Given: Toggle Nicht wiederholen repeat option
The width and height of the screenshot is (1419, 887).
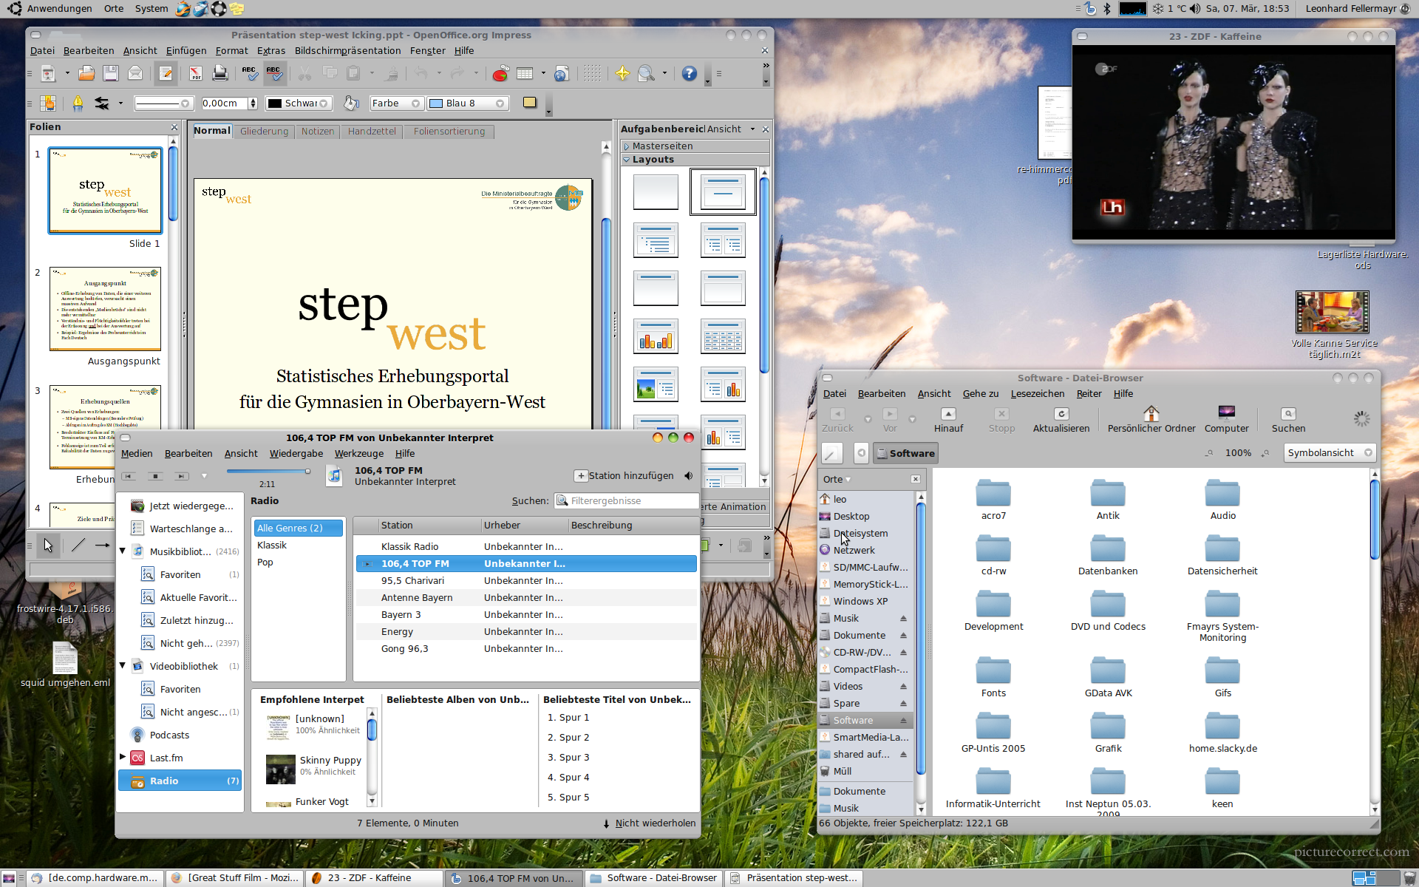Looking at the screenshot, I should pyautogui.click(x=649, y=823).
